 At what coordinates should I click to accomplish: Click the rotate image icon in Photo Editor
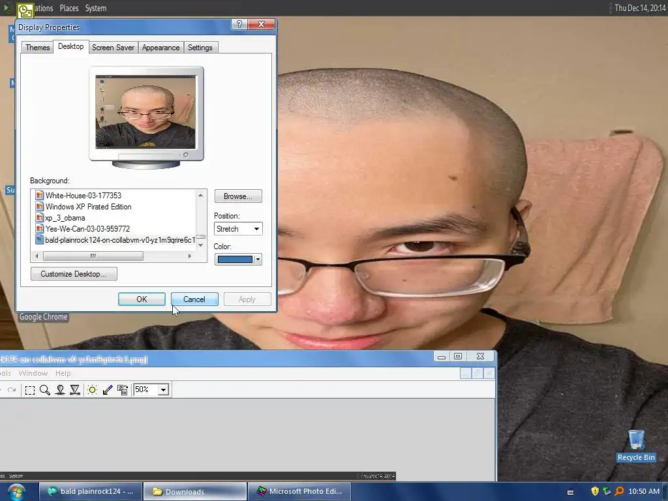point(123,390)
